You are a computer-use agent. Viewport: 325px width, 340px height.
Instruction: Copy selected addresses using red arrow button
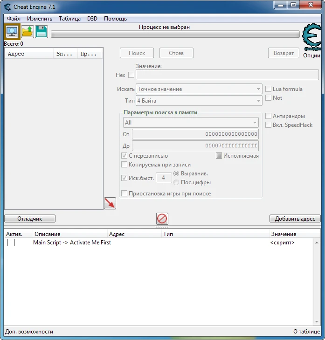(x=110, y=203)
